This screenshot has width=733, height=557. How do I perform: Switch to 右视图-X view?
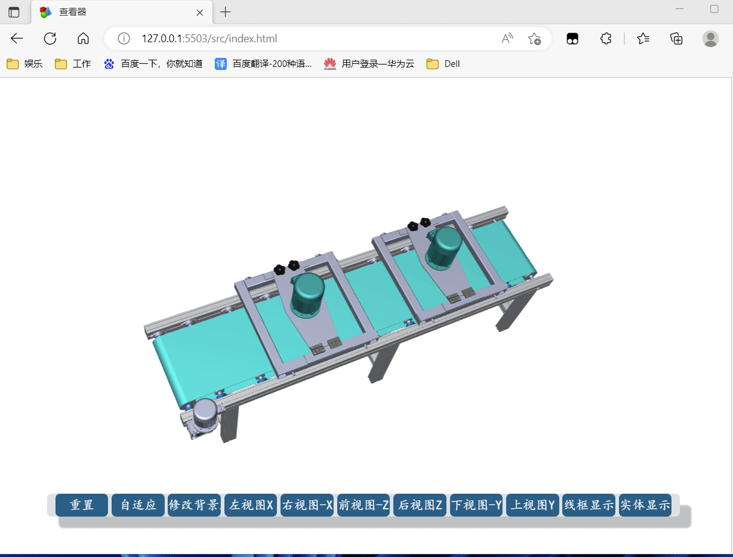point(307,505)
